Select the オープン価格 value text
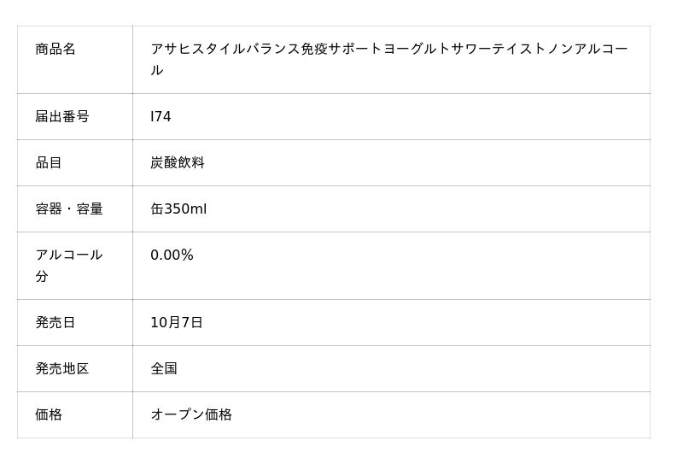This screenshot has height=464, width=683. (x=191, y=415)
